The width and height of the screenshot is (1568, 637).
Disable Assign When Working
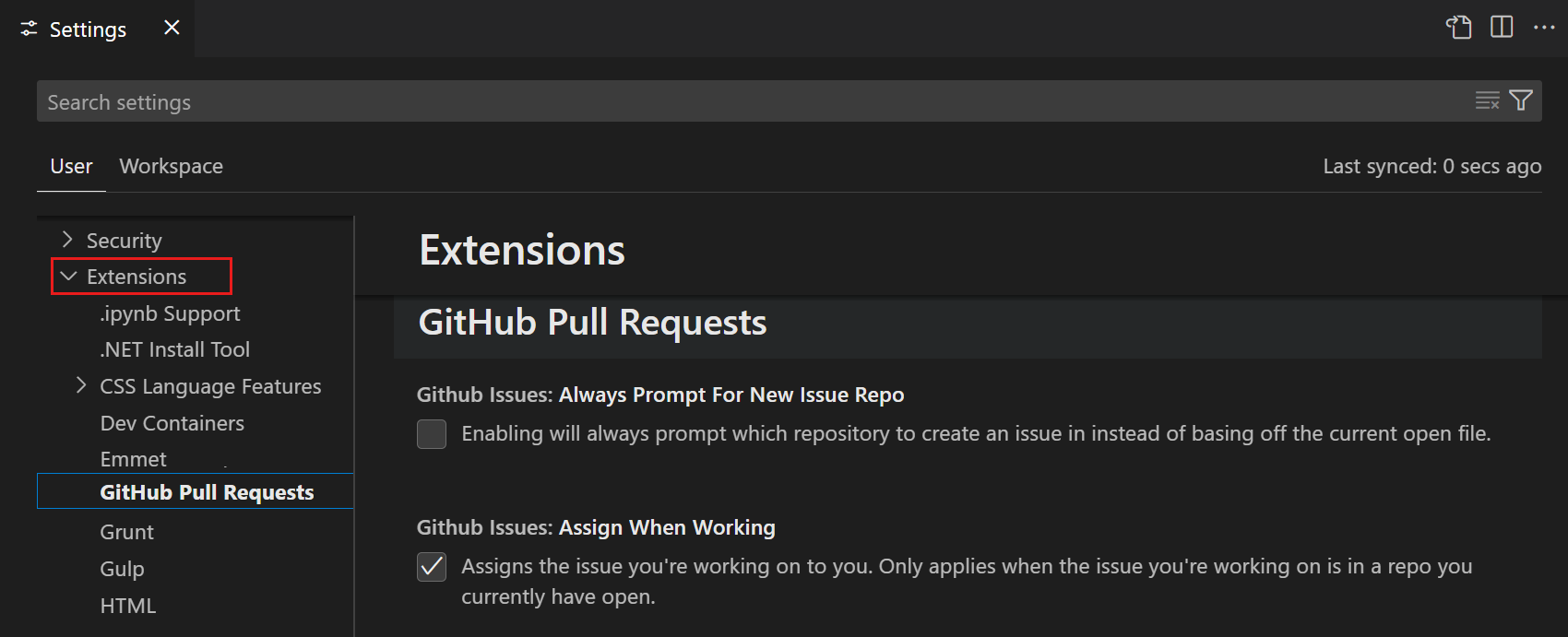pyautogui.click(x=431, y=567)
